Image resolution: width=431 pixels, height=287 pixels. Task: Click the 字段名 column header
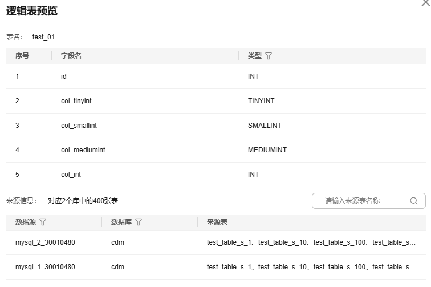click(x=71, y=56)
